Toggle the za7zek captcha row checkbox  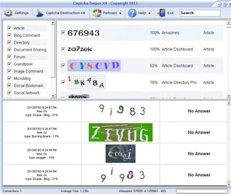63,49
